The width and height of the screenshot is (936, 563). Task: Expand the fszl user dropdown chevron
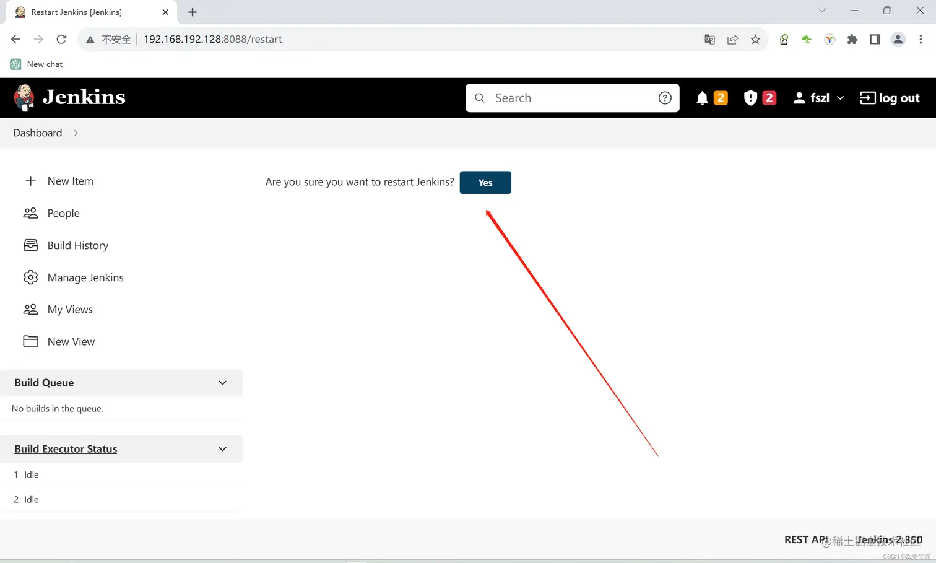[x=840, y=98]
